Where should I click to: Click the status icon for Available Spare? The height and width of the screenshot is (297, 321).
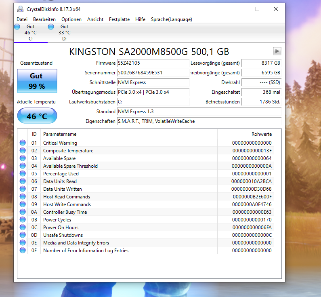pos(23,158)
